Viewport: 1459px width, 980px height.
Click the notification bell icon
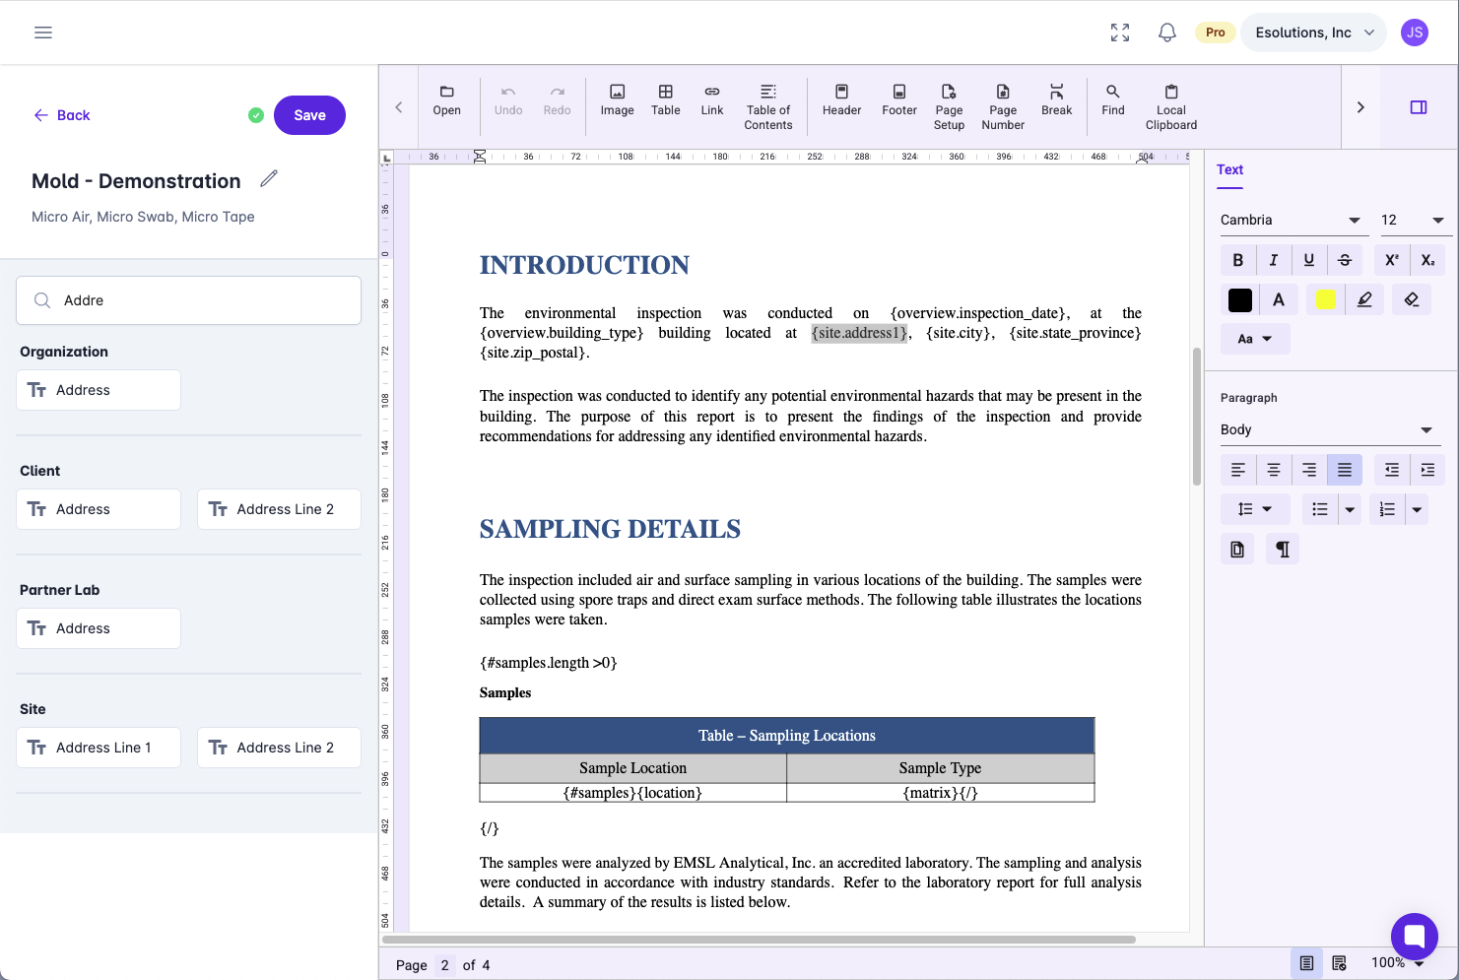(x=1167, y=33)
